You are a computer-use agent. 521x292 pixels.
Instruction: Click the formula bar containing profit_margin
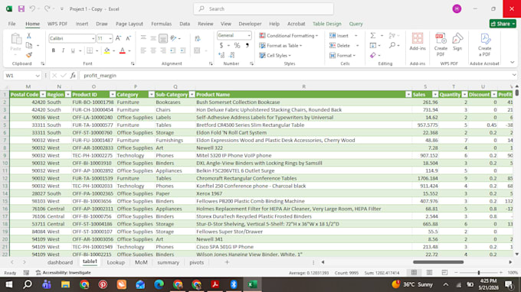click(296, 76)
